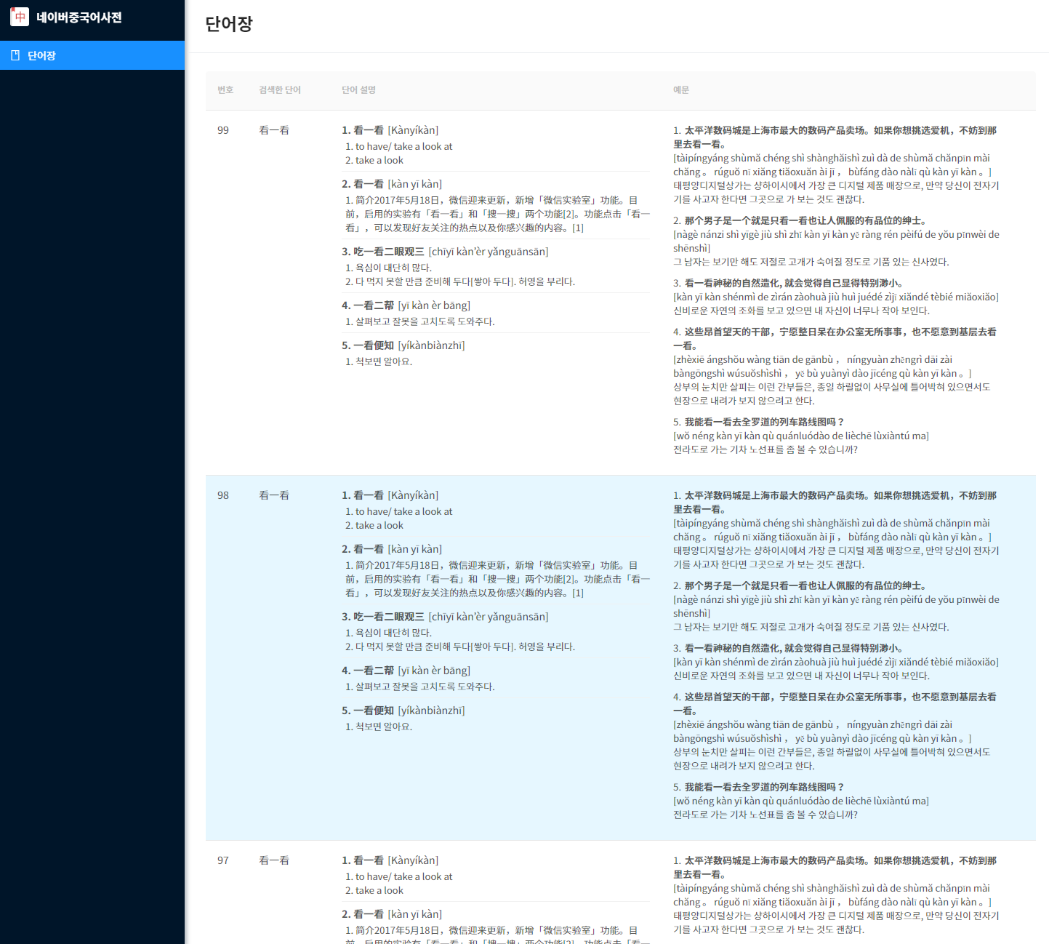
Task: Click heading 3. 吃一看二眼观三 in row 99
Action: 445,252
